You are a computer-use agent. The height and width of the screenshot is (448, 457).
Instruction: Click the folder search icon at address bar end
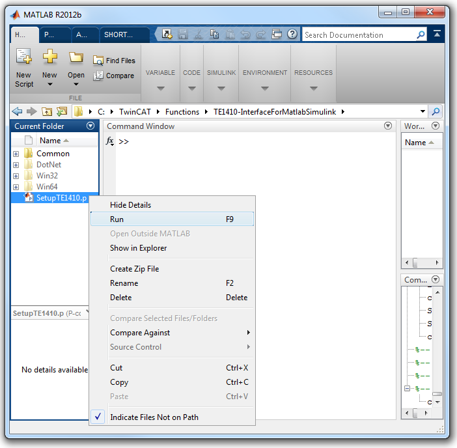(x=436, y=111)
